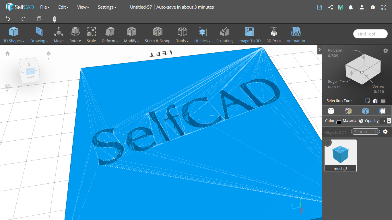Activate the Stitch & Scoop tool
This screenshot has height=220, width=392.
[x=158, y=35]
